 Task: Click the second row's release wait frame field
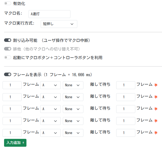[125, 97]
